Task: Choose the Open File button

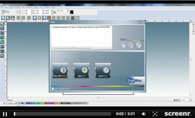Action: pos(82,70)
